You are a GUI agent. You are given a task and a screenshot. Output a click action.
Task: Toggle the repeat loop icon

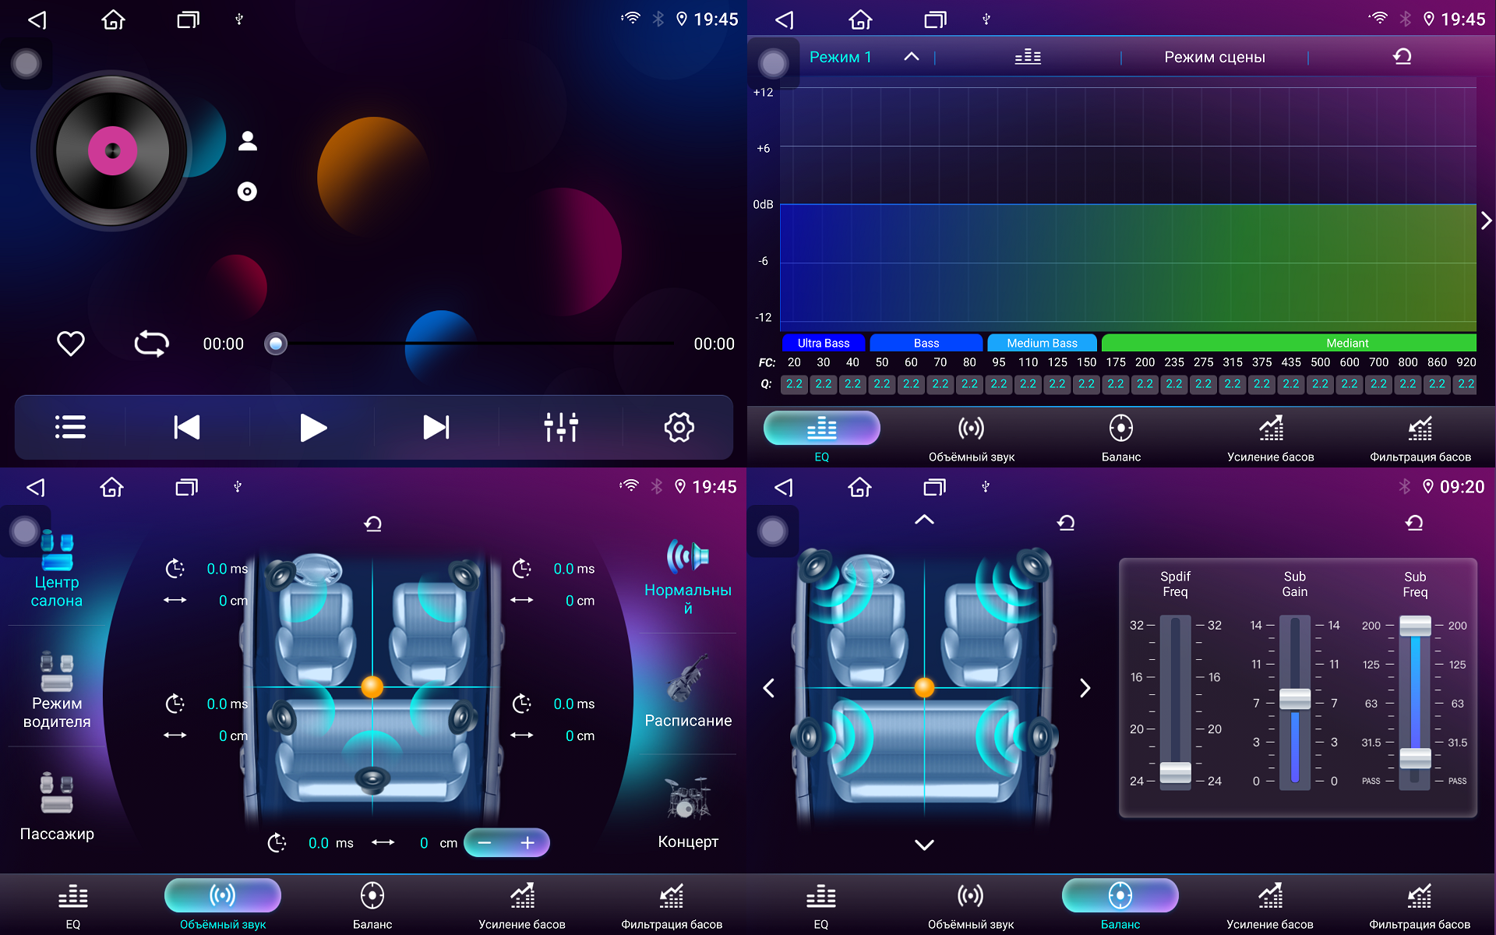(151, 344)
